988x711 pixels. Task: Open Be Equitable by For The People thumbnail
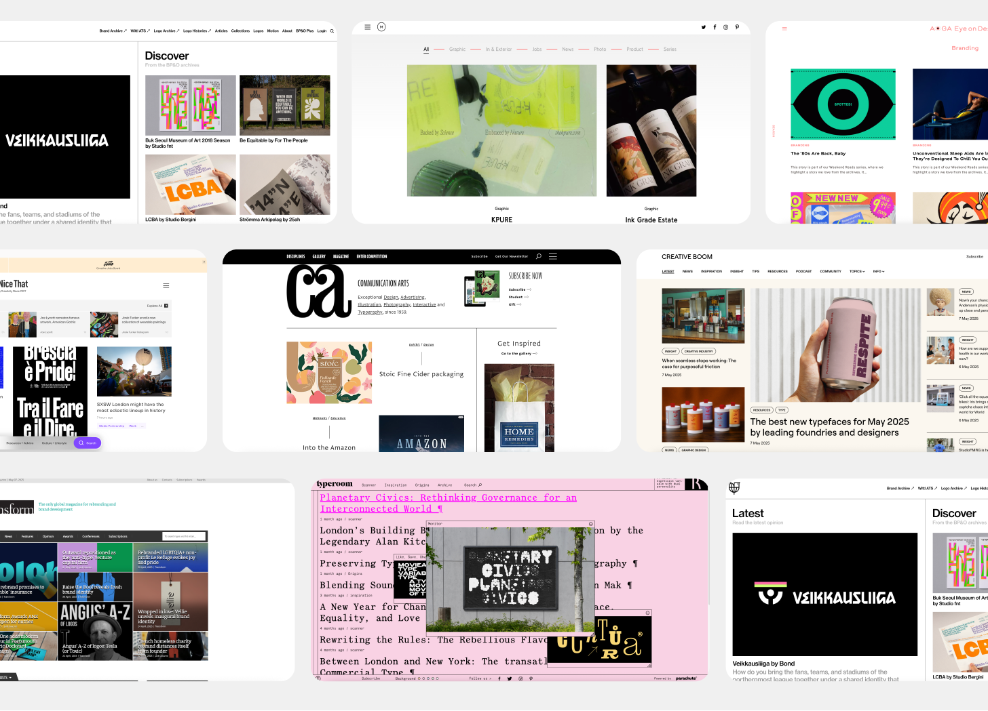pos(284,105)
